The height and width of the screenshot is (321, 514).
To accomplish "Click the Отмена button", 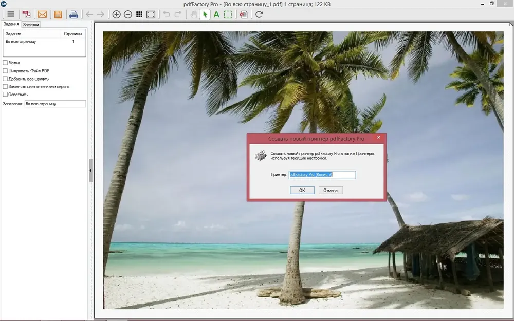I will point(331,191).
